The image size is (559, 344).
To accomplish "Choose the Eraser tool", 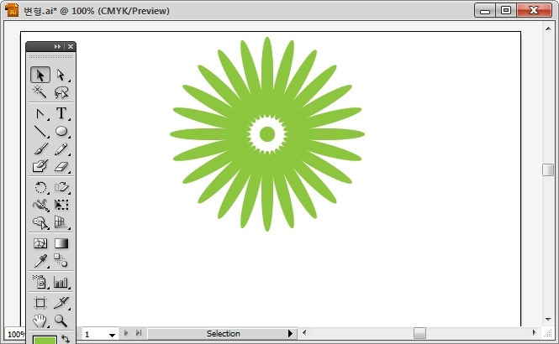I will pos(61,166).
